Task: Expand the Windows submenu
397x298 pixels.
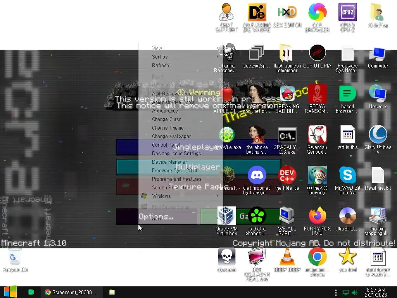Action: pos(181,196)
